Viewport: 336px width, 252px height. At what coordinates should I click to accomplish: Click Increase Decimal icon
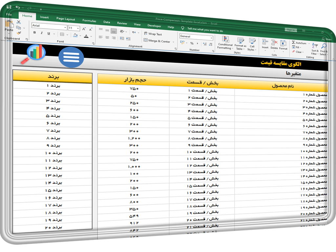coord(205,44)
